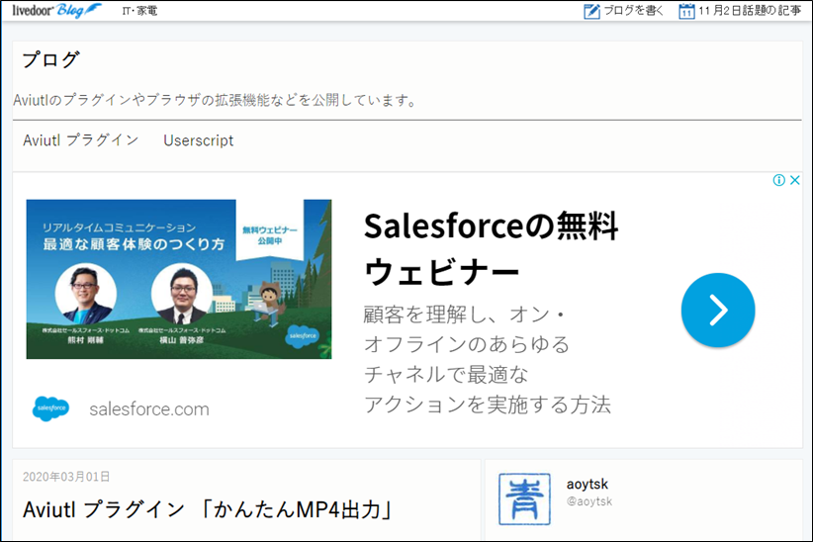Click the Salesforce cloud logo
Image resolution: width=813 pixels, height=542 pixels.
click(50, 408)
